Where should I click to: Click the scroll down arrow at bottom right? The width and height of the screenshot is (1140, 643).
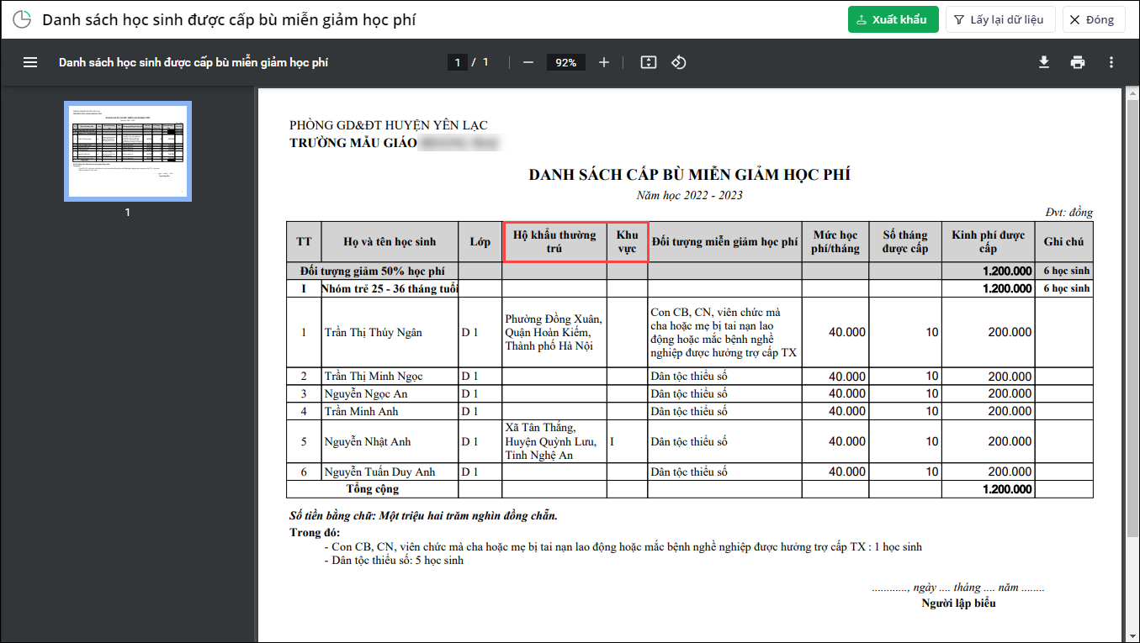(1132, 636)
